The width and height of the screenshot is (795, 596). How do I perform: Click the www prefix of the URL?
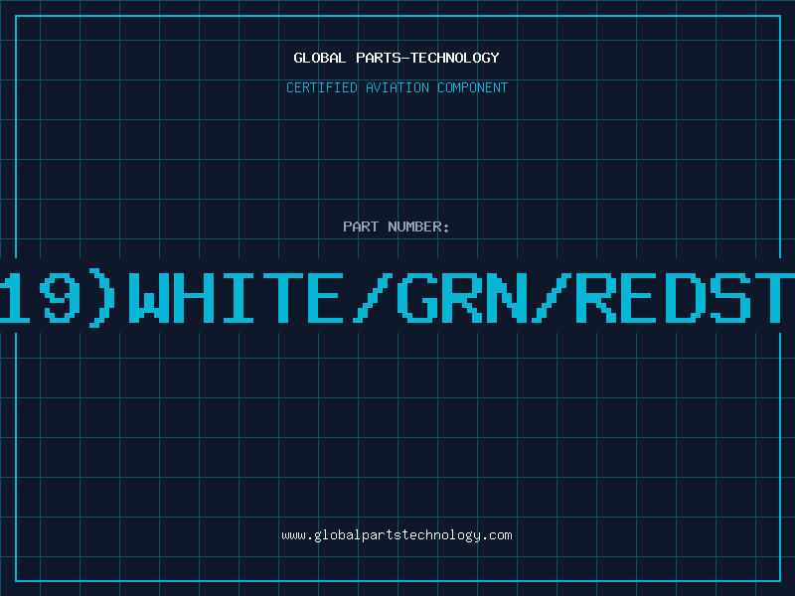293,535
